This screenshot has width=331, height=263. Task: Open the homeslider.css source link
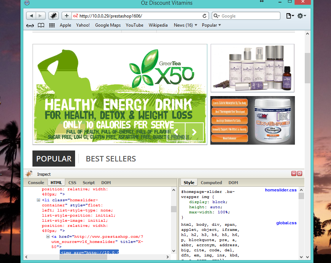(x=281, y=190)
